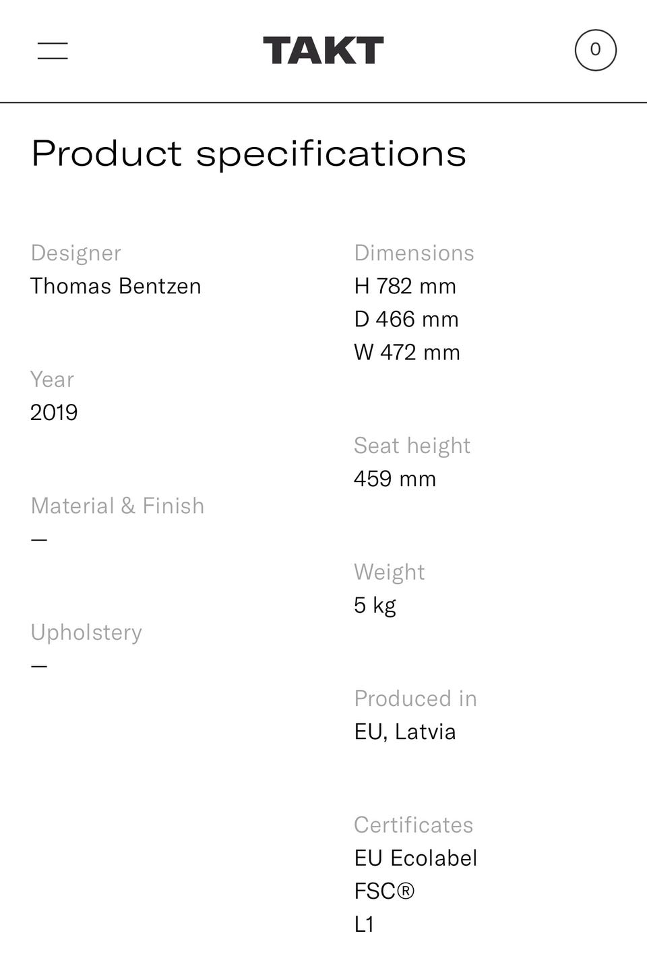Click the EU, Latvia production text

pos(405,732)
